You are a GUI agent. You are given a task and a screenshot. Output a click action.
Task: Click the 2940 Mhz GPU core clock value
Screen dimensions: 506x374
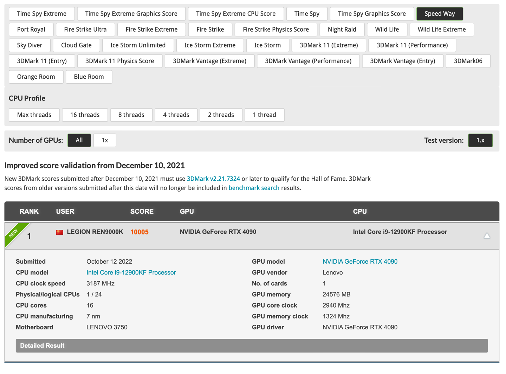click(336, 305)
